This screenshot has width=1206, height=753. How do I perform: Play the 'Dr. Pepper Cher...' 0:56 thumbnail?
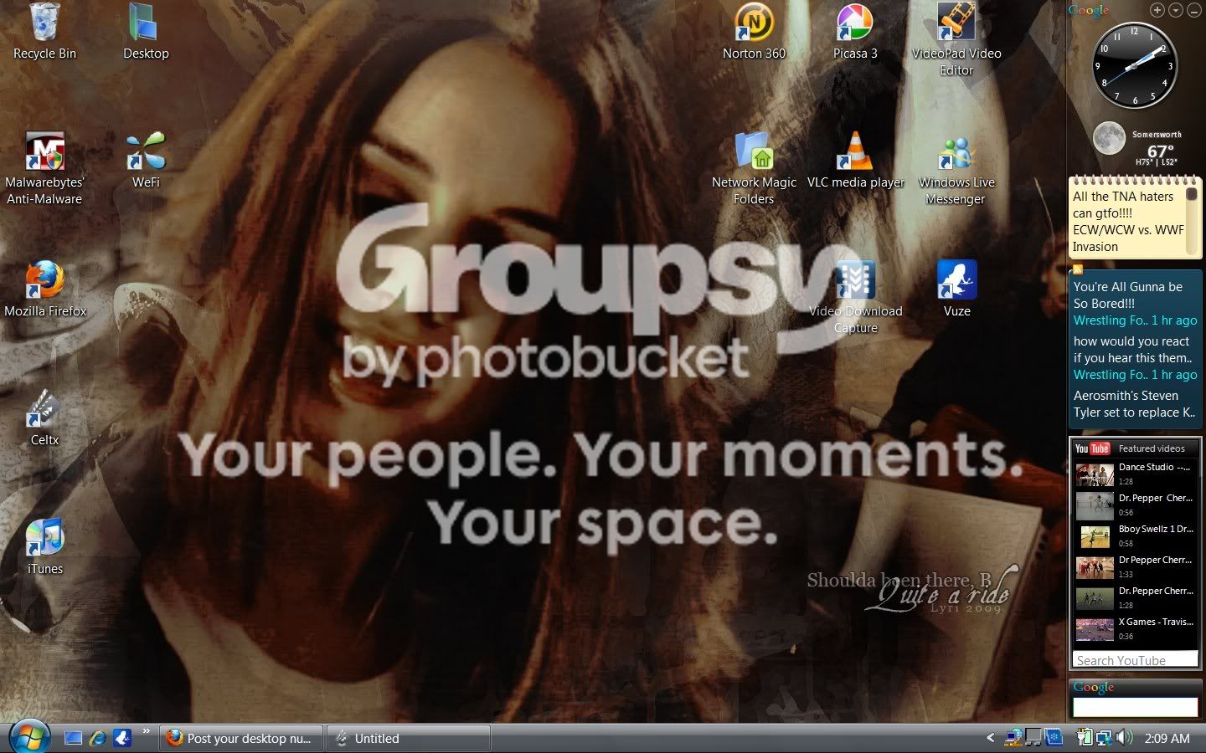point(1095,505)
